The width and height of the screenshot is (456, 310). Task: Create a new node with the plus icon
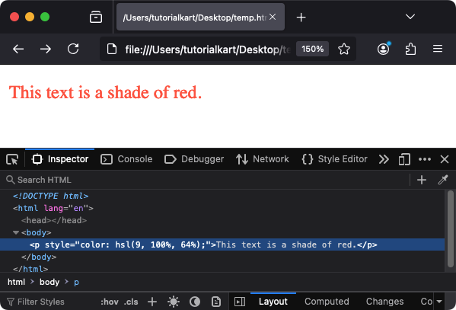[422, 180]
